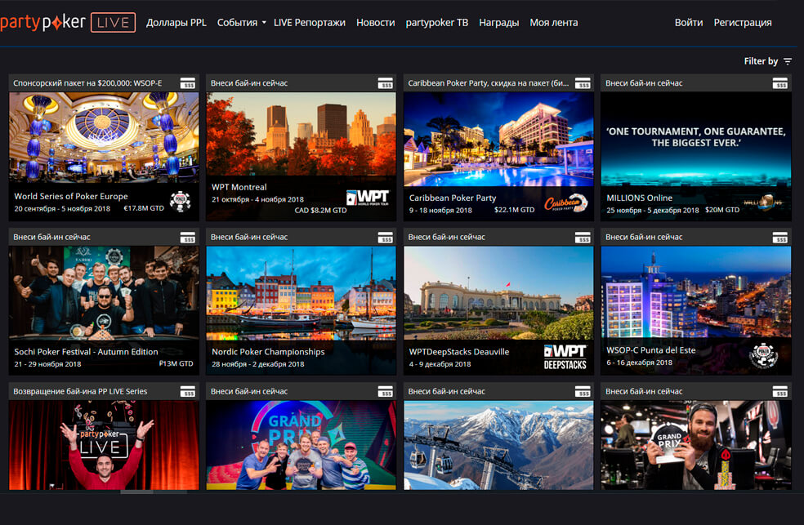The width and height of the screenshot is (804, 525).
Task: Select the World Series of Poker Europe casino image
Action: tap(104, 137)
